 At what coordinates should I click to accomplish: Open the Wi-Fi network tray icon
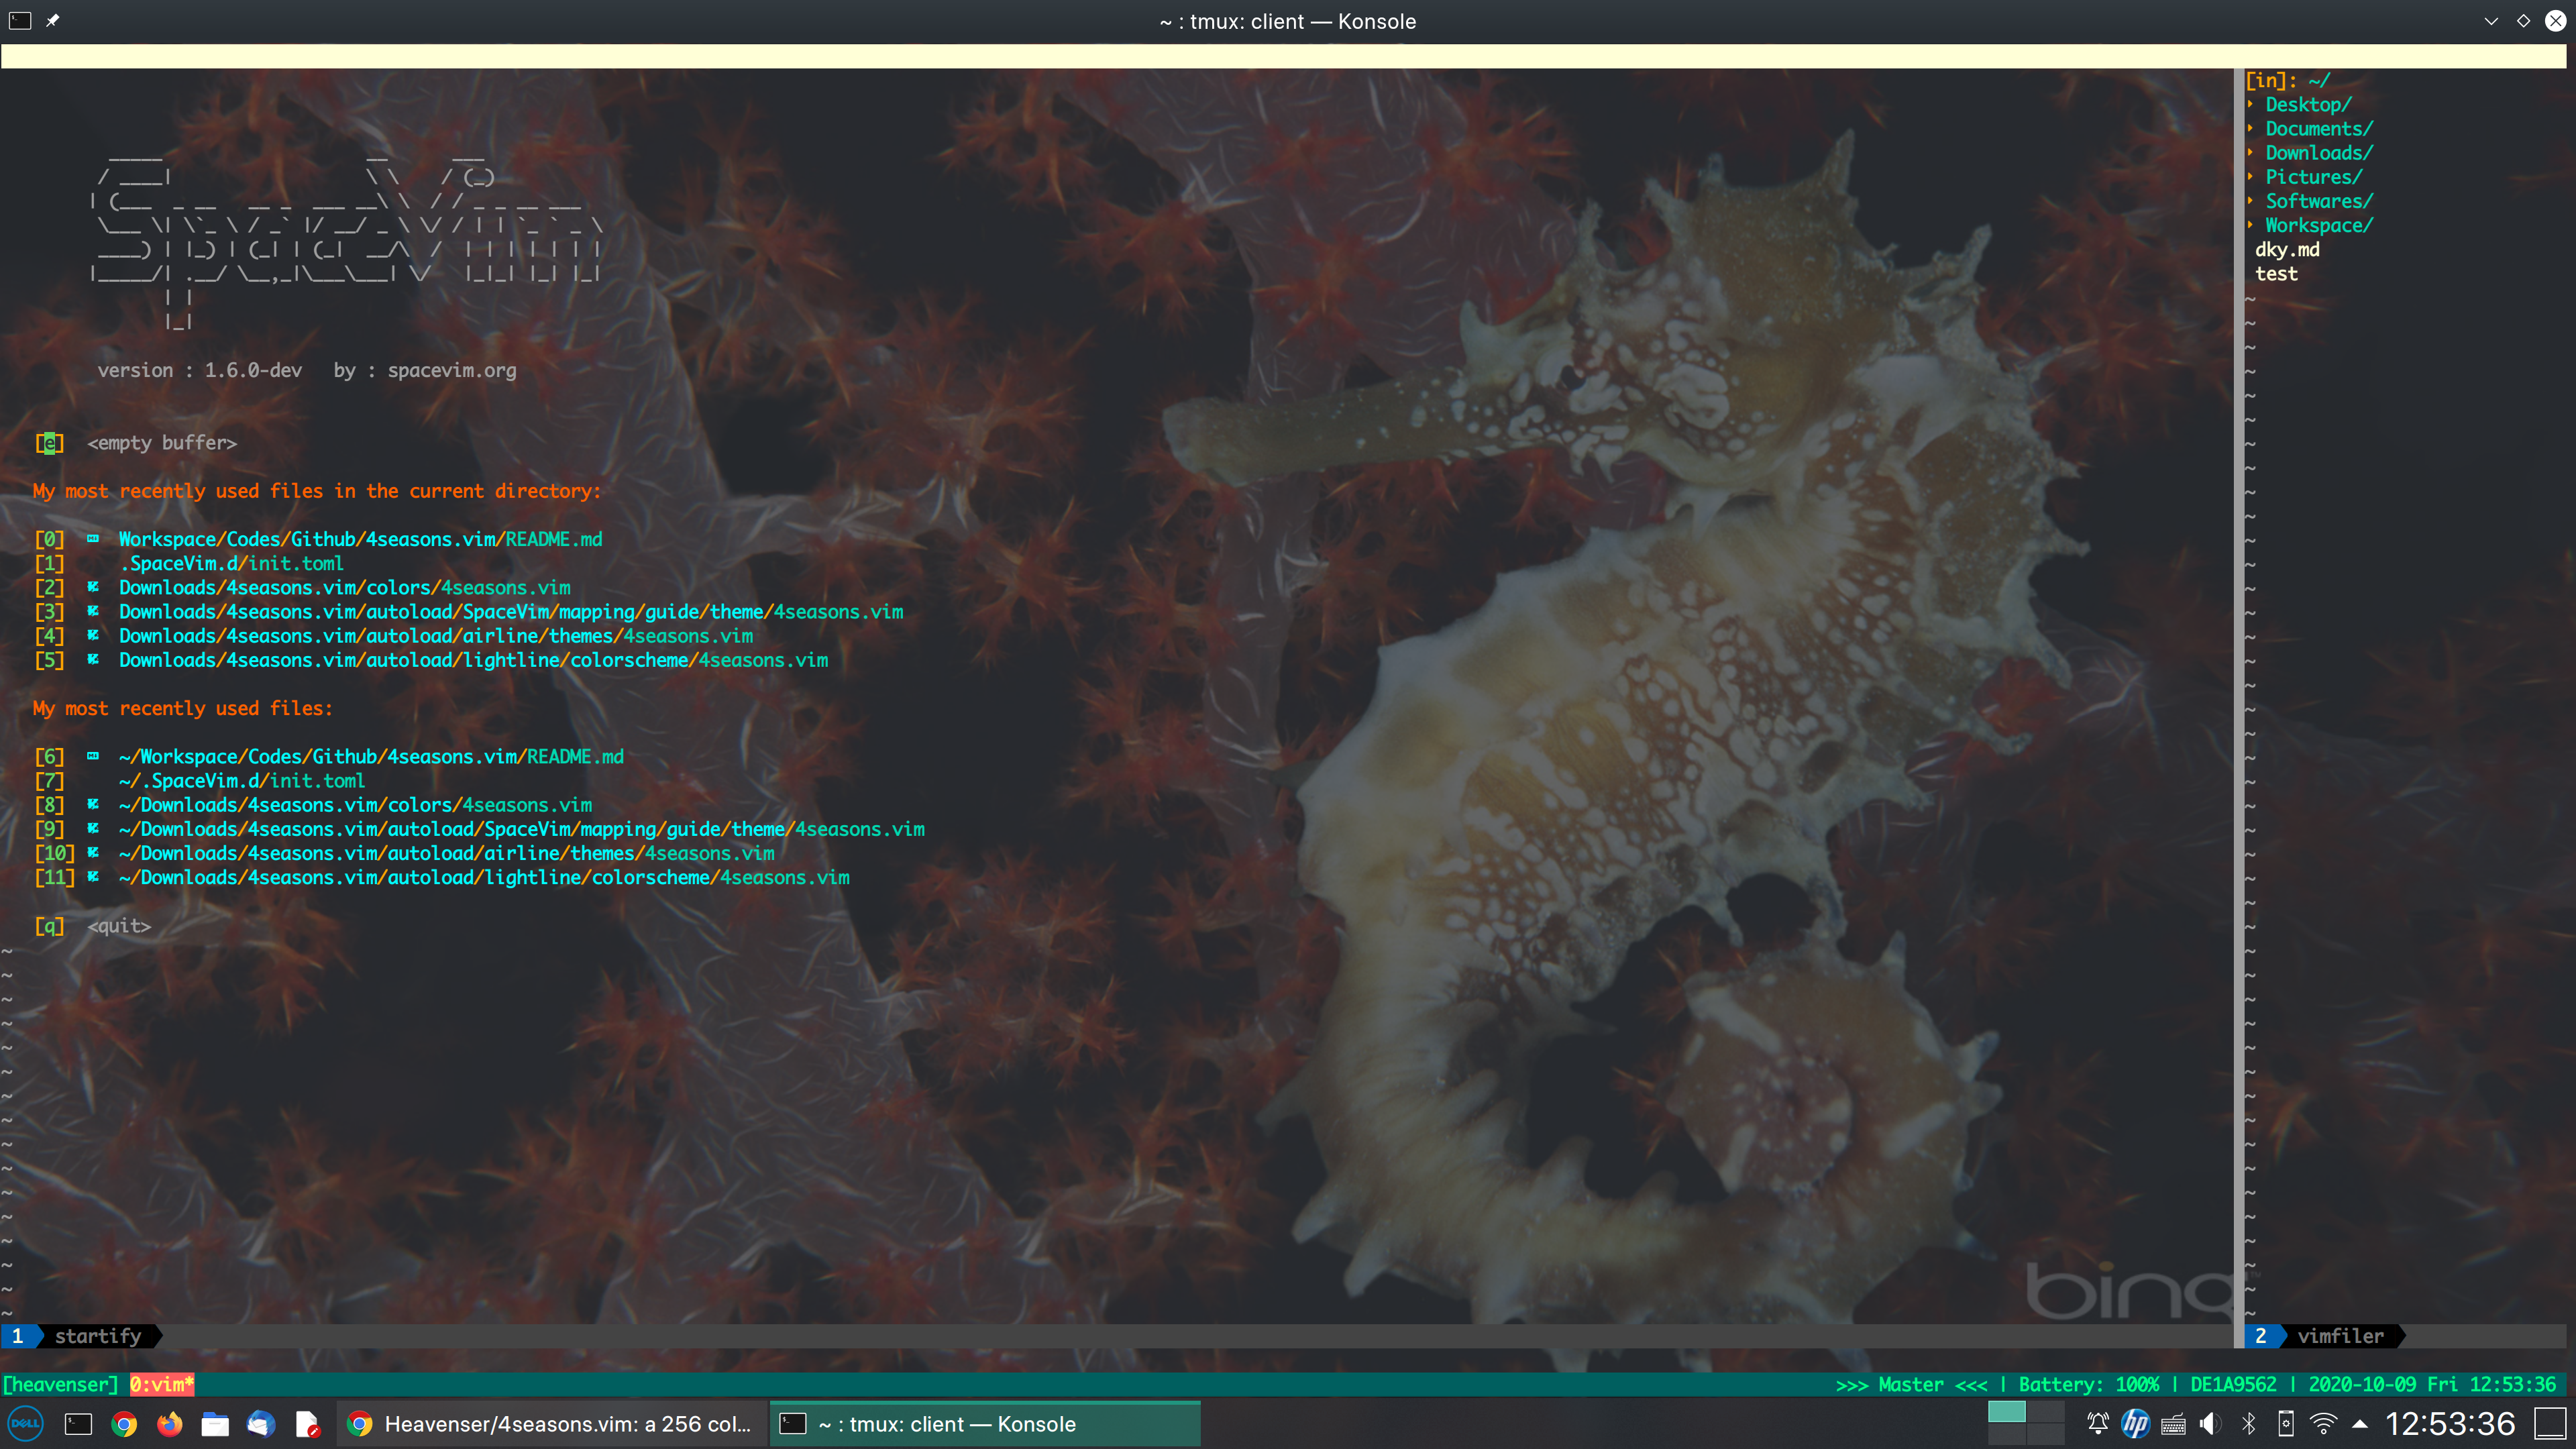2323,1424
